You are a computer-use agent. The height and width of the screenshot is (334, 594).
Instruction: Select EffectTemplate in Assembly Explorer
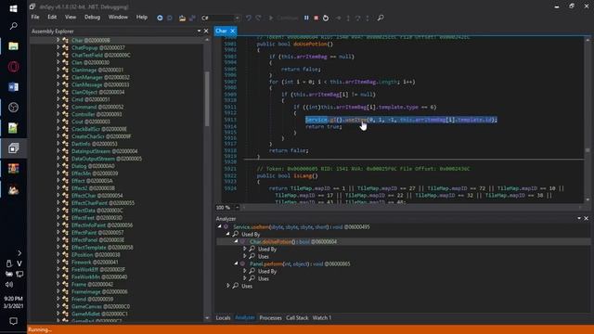[x=102, y=248]
